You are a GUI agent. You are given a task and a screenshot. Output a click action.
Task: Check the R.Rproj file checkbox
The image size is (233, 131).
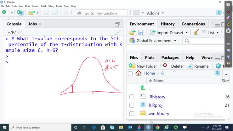(x=132, y=105)
